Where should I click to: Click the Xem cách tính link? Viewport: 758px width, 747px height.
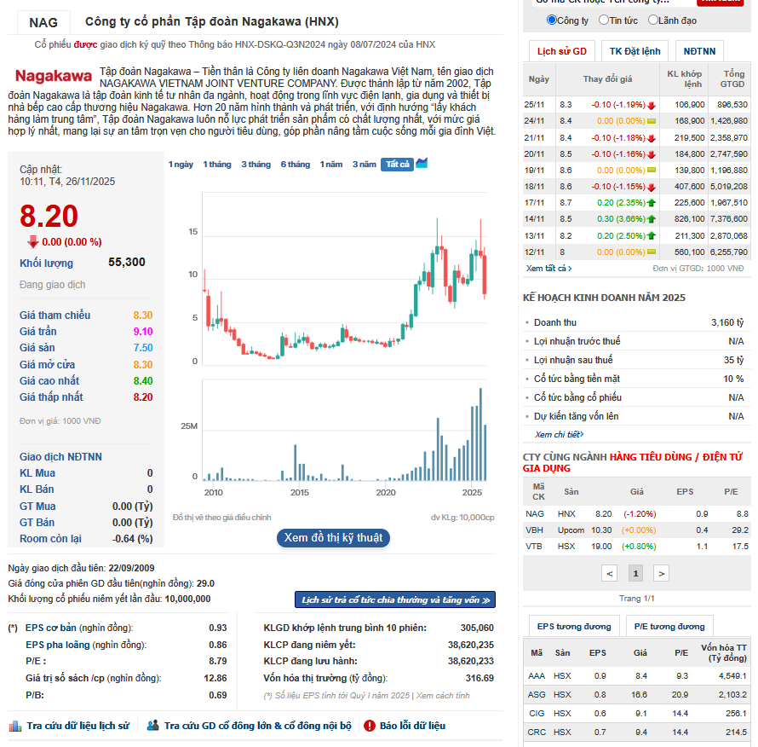pos(443,696)
